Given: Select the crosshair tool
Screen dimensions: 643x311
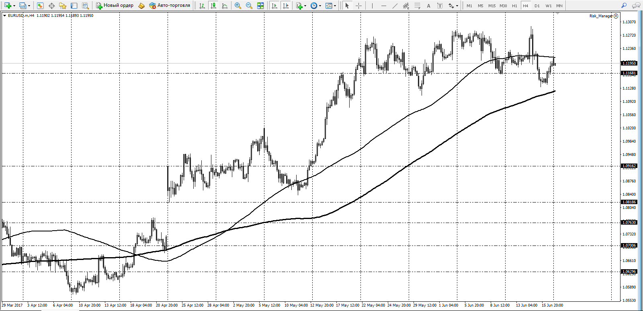Looking at the screenshot, I should point(358,6).
